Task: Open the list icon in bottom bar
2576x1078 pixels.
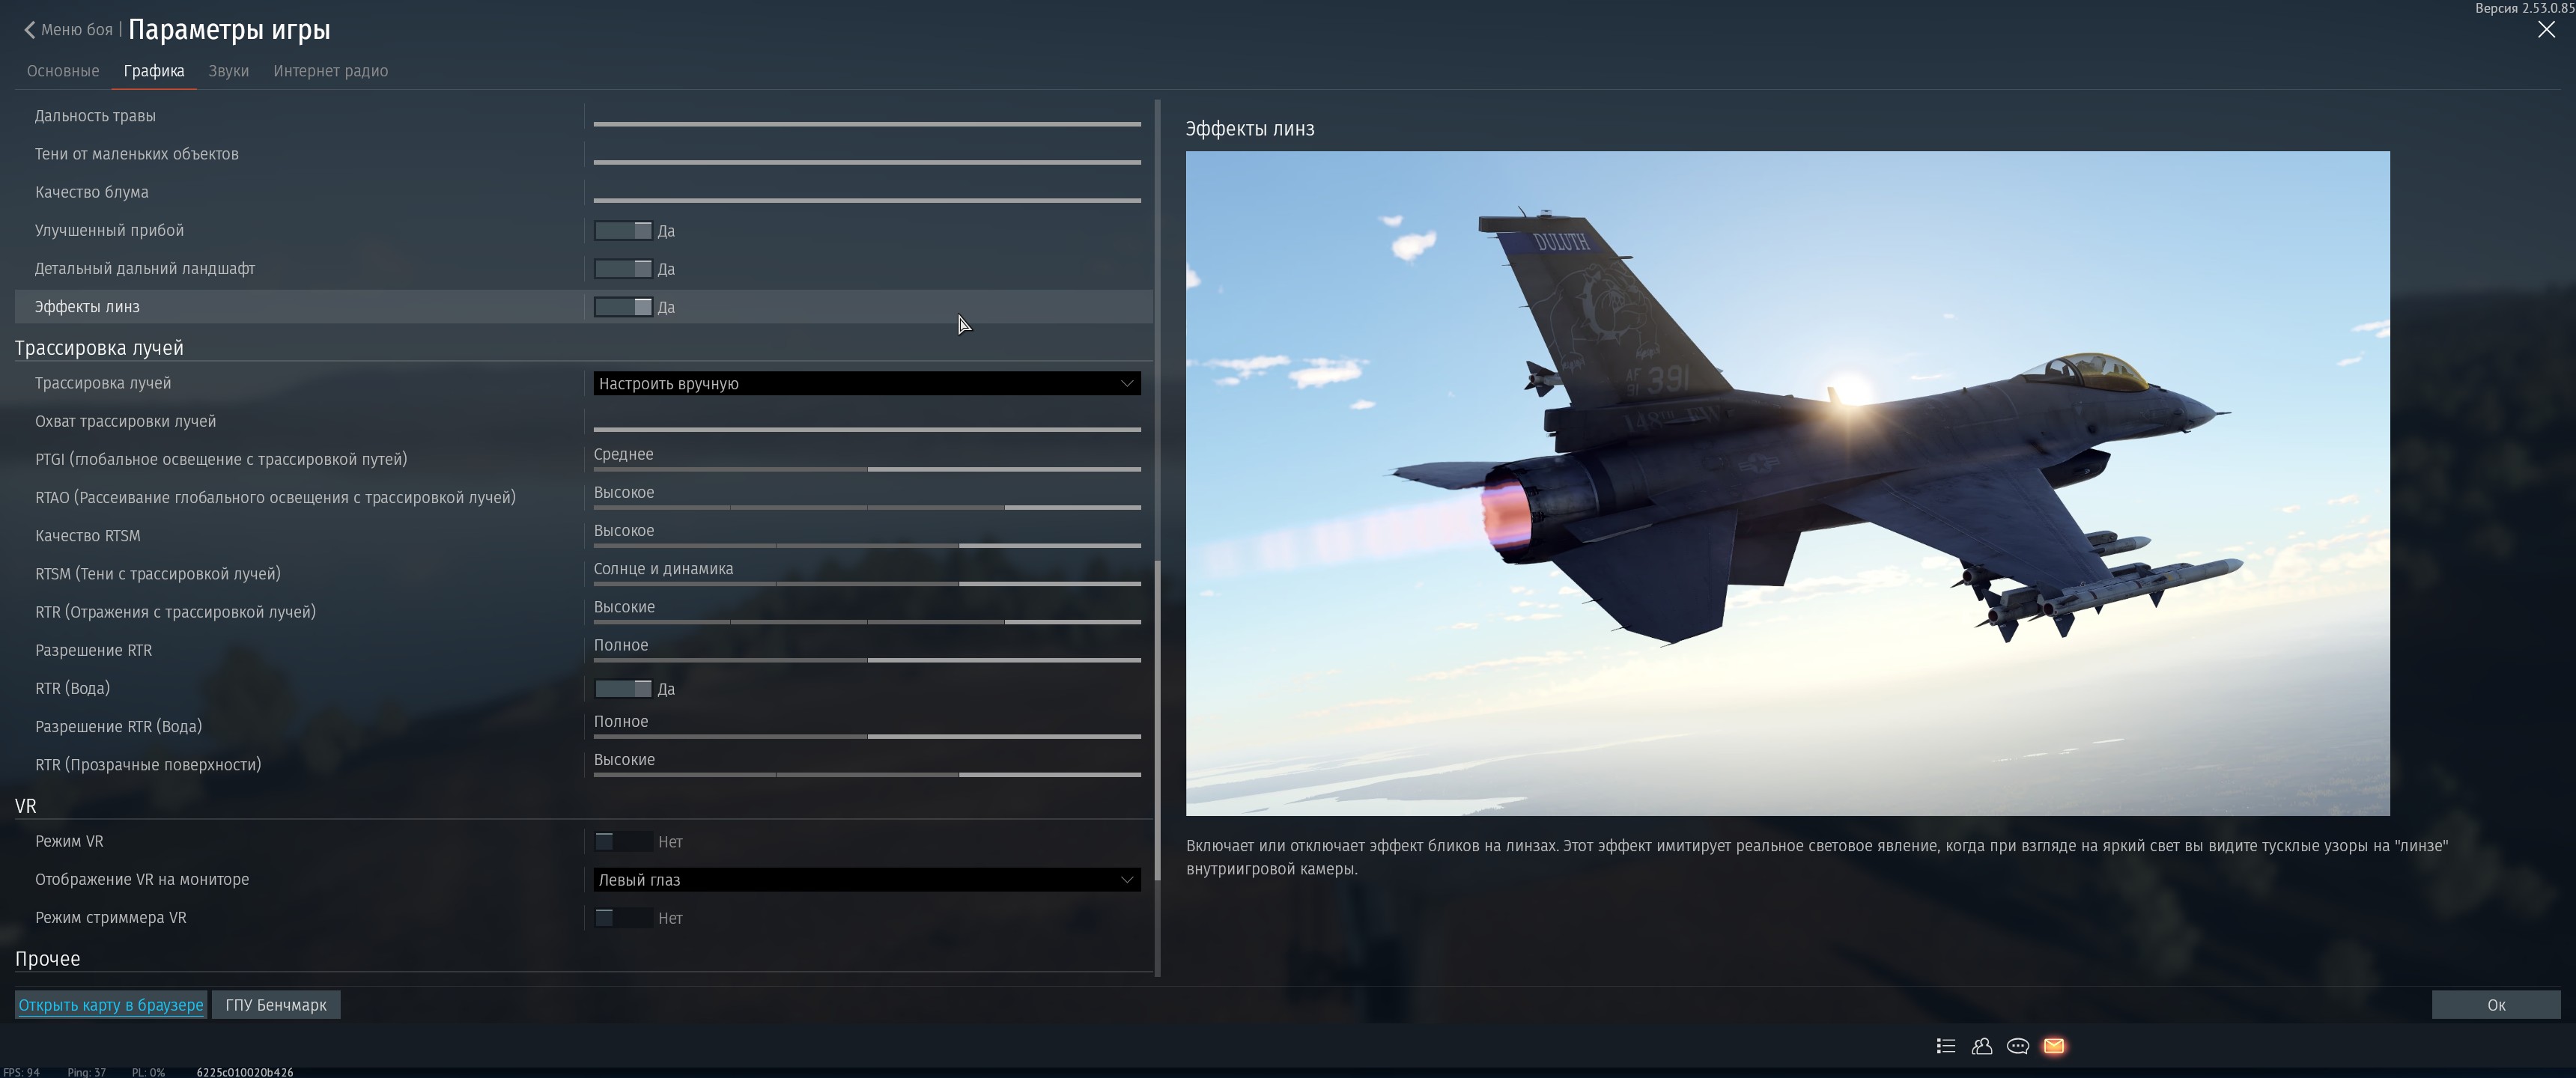Action: (x=1945, y=1046)
